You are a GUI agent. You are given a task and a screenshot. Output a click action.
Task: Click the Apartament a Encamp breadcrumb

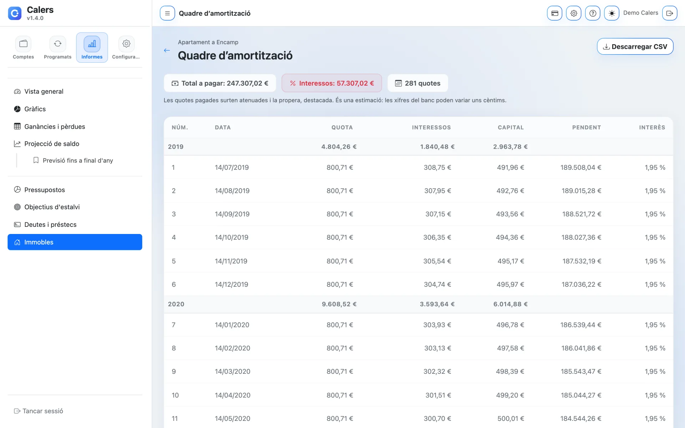coord(208,42)
